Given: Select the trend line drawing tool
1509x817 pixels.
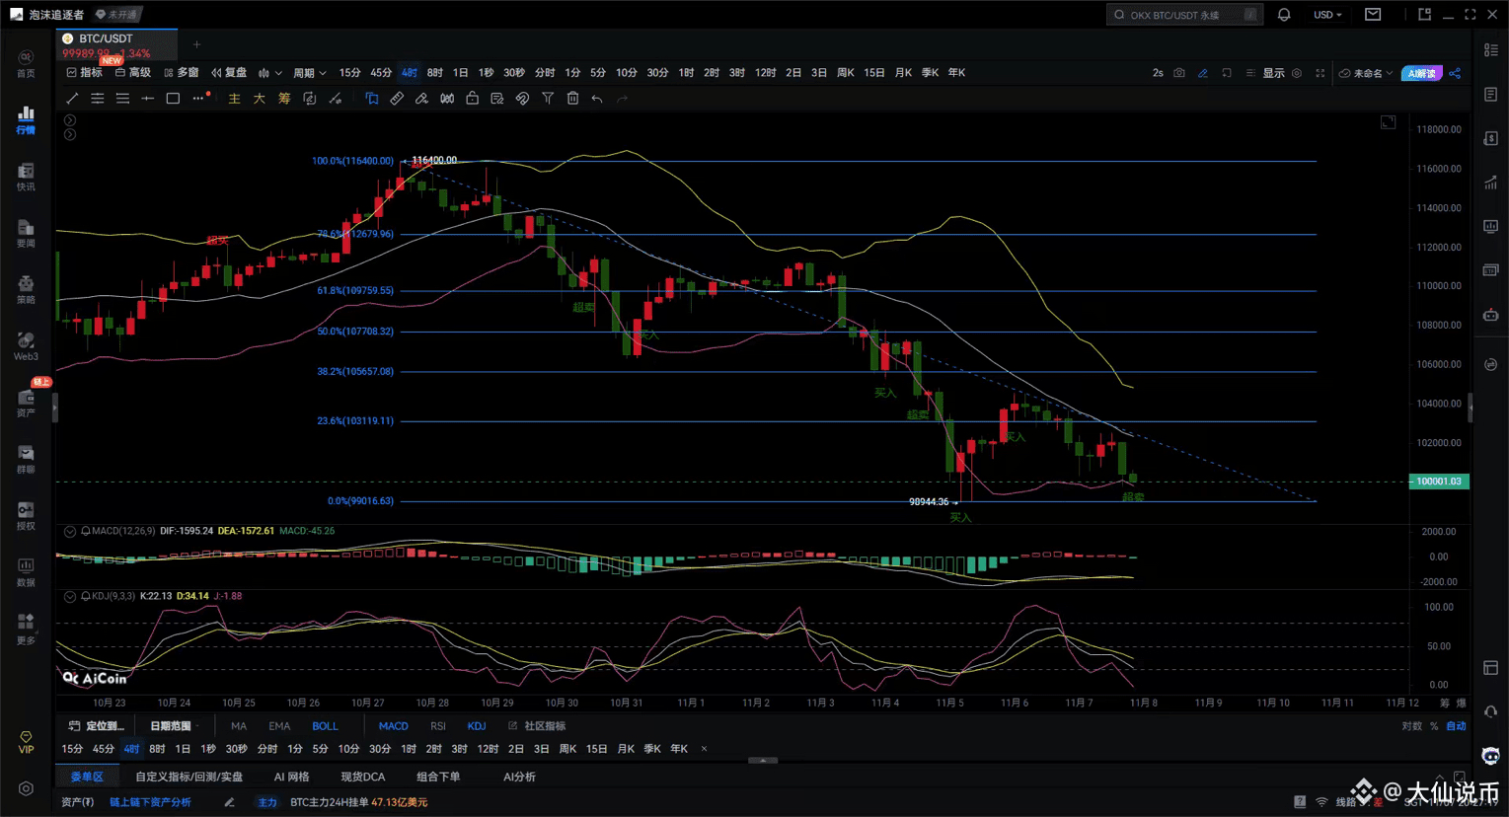Looking at the screenshot, I should (x=72, y=99).
